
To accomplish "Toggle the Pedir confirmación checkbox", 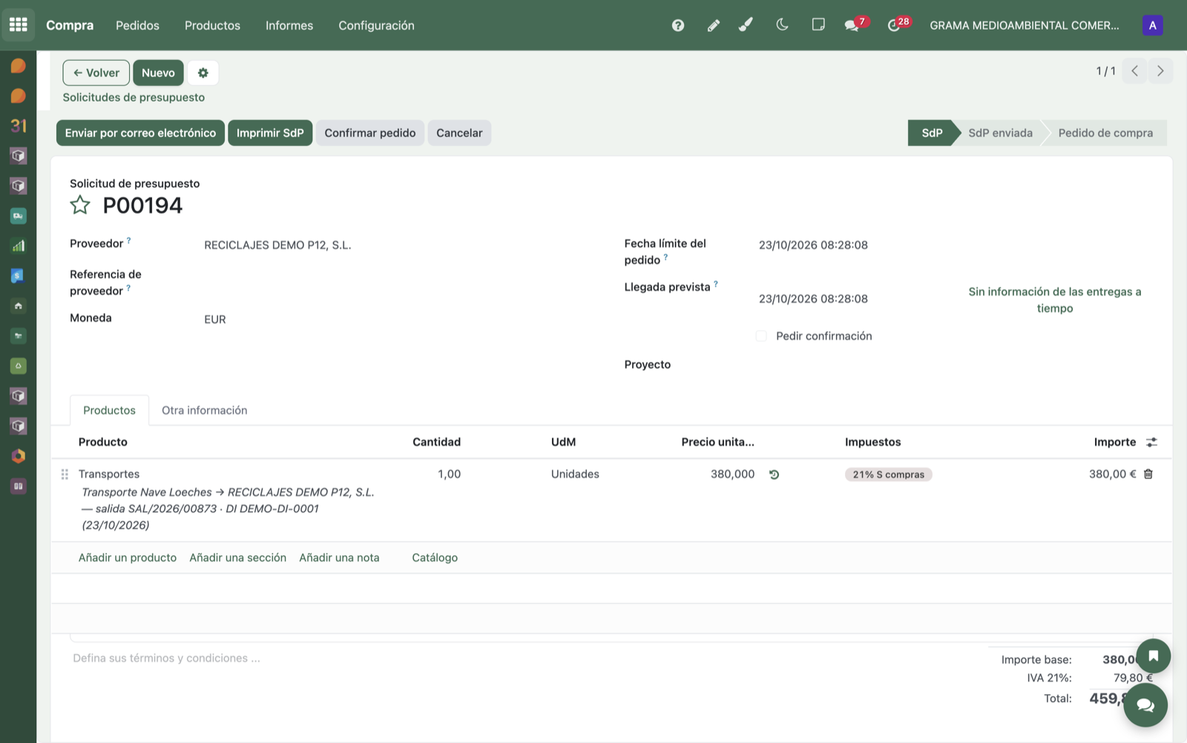I will pyautogui.click(x=761, y=336).
